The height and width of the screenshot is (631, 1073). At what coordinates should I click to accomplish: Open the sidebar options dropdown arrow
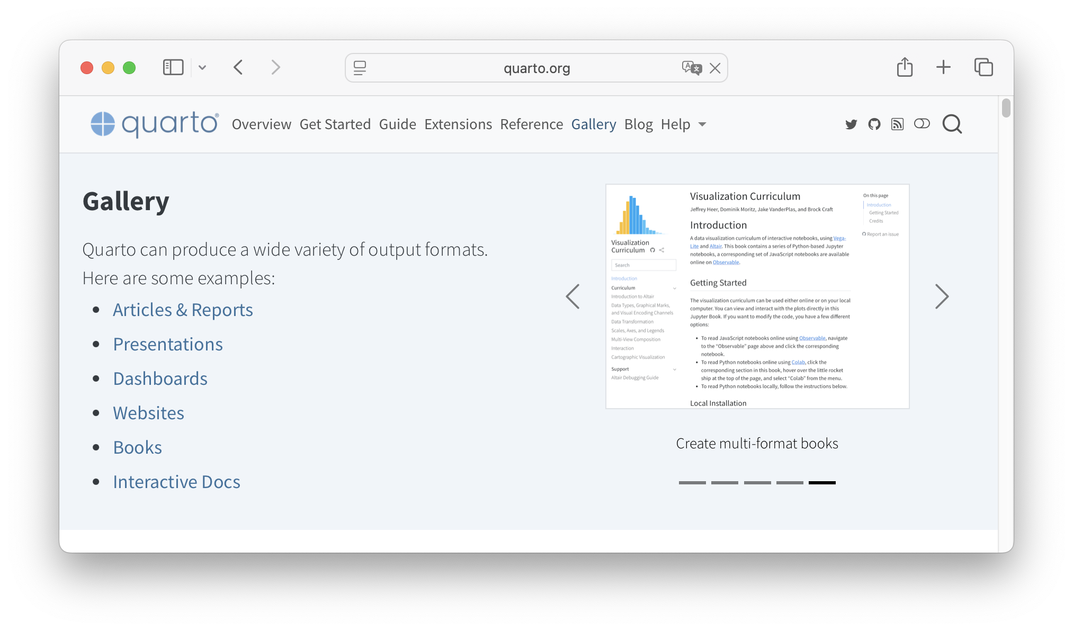[202, 68]
